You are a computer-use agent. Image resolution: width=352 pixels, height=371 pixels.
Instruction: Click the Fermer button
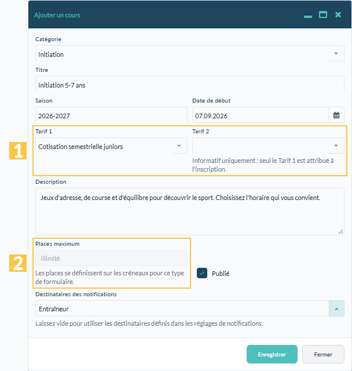(323, 354)
